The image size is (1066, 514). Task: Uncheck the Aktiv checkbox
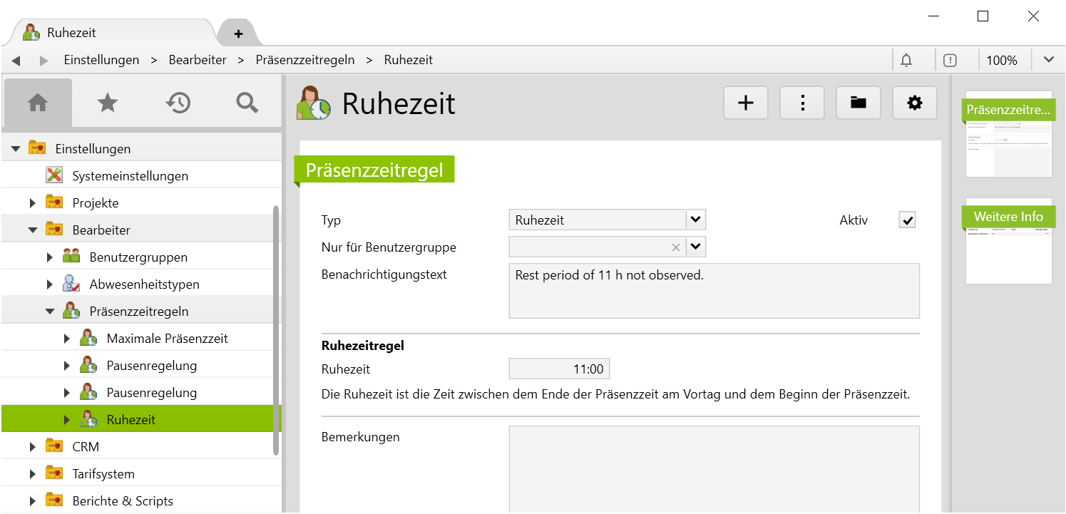tap(907, 220)
